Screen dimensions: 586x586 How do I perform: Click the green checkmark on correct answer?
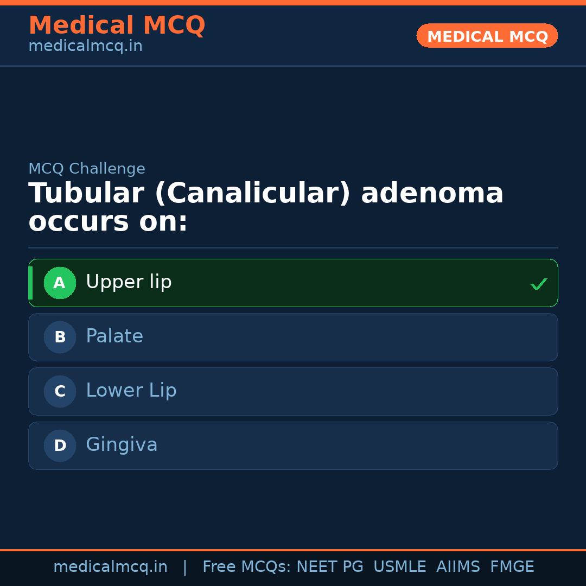(x=539, y=283)
